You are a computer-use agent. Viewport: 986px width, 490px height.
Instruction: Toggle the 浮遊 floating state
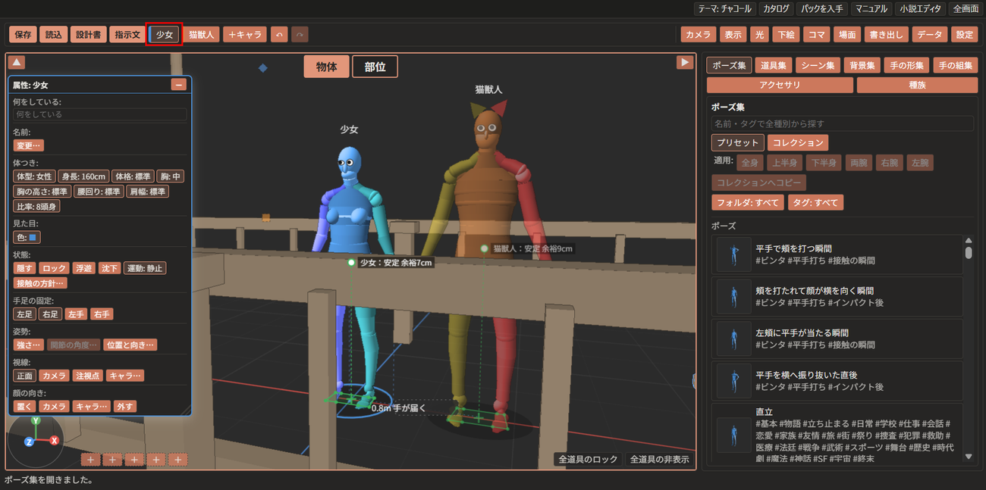click(x=83, y=268)
